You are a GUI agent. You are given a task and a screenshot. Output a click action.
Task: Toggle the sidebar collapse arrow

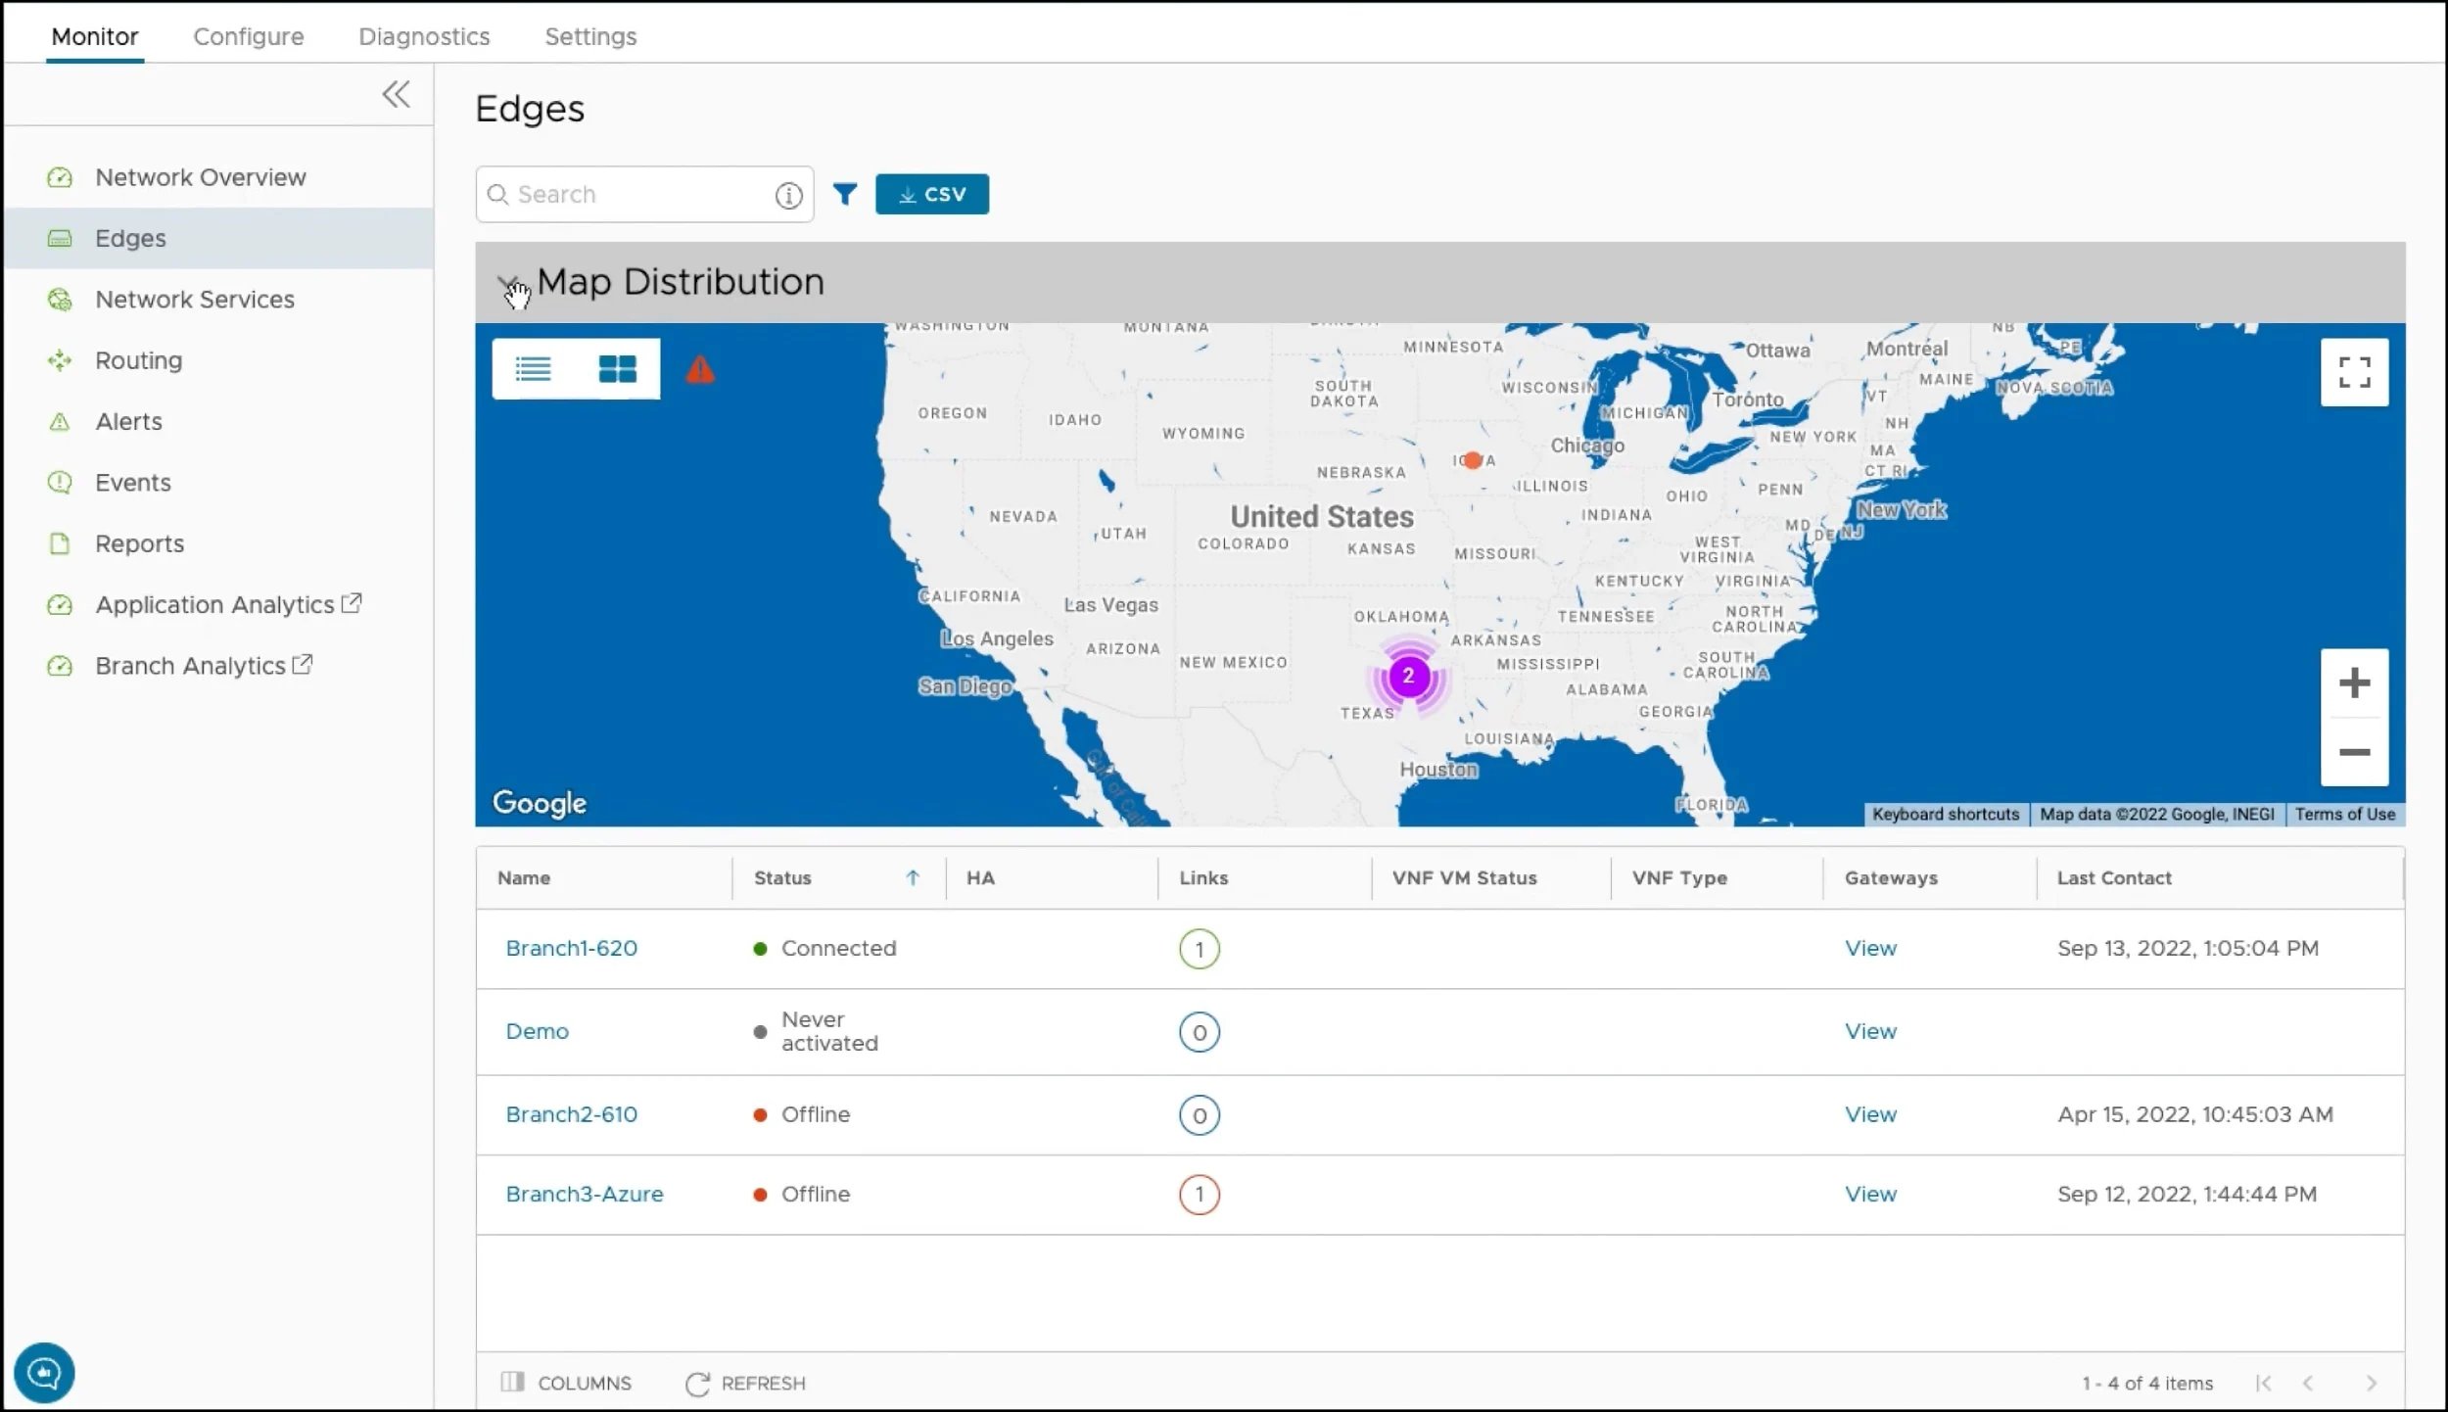pos(396,94)
